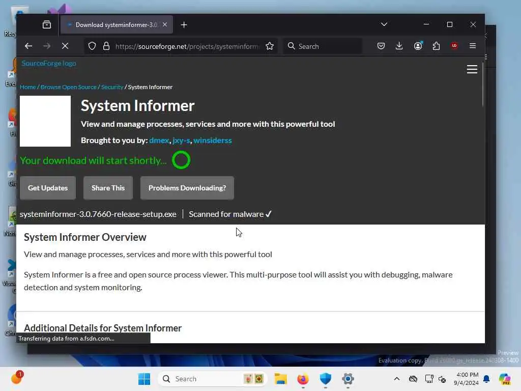Image resolution: width=521 pixels, height=391 pixels.
Task: Show hidden system tray icons
Action: 397,379
